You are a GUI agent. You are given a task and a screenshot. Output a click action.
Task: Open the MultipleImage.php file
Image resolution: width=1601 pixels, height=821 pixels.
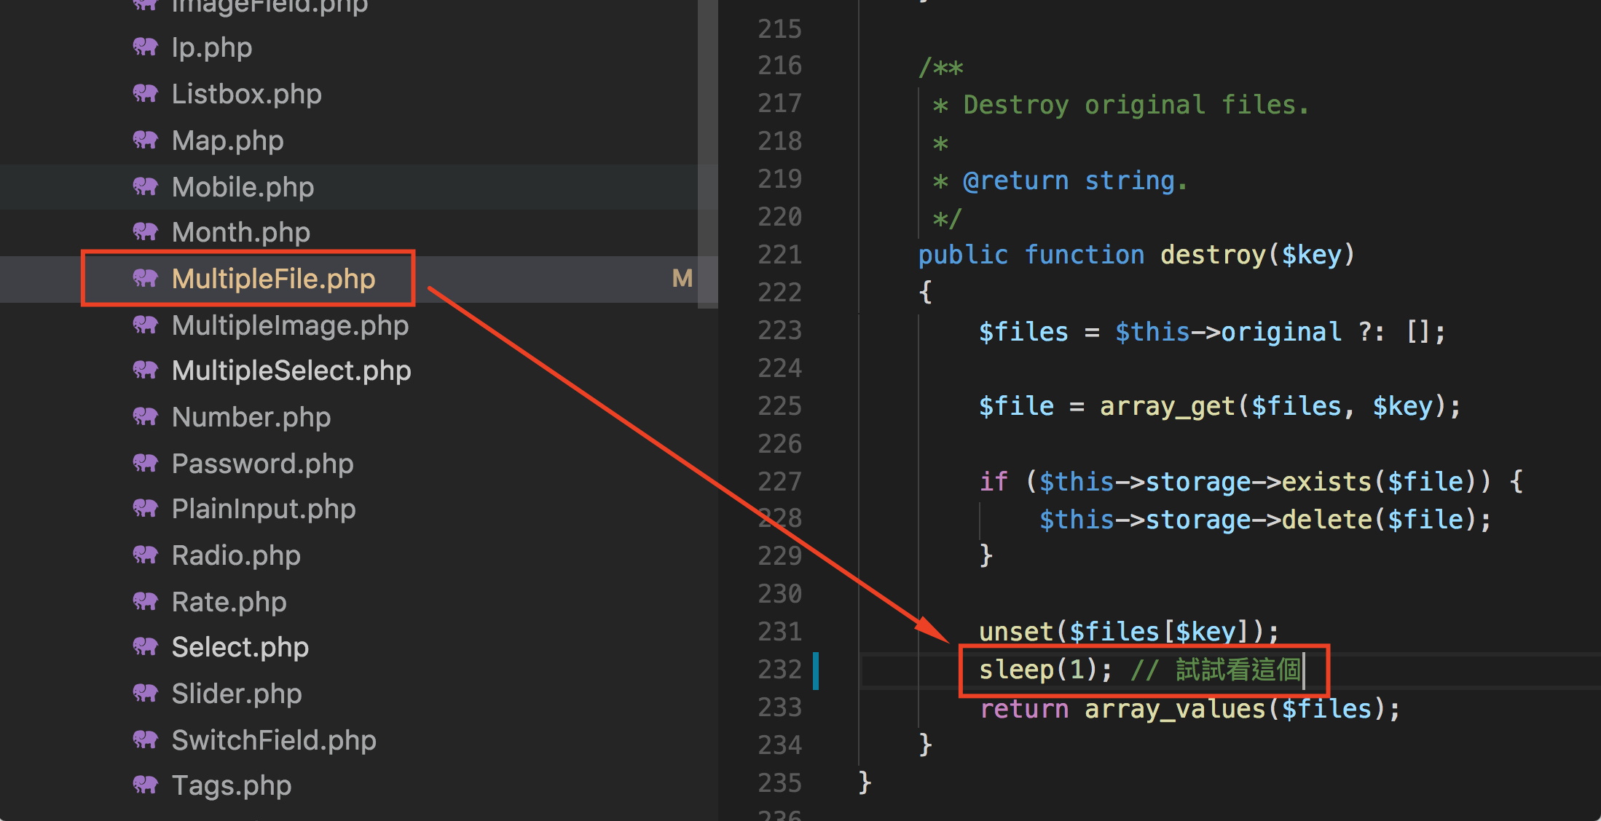tap(290, 325)
